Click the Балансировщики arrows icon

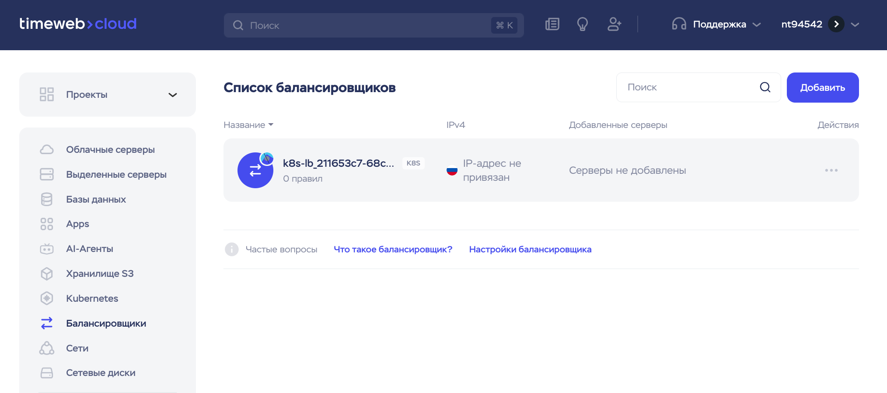[x=47, y=323]
